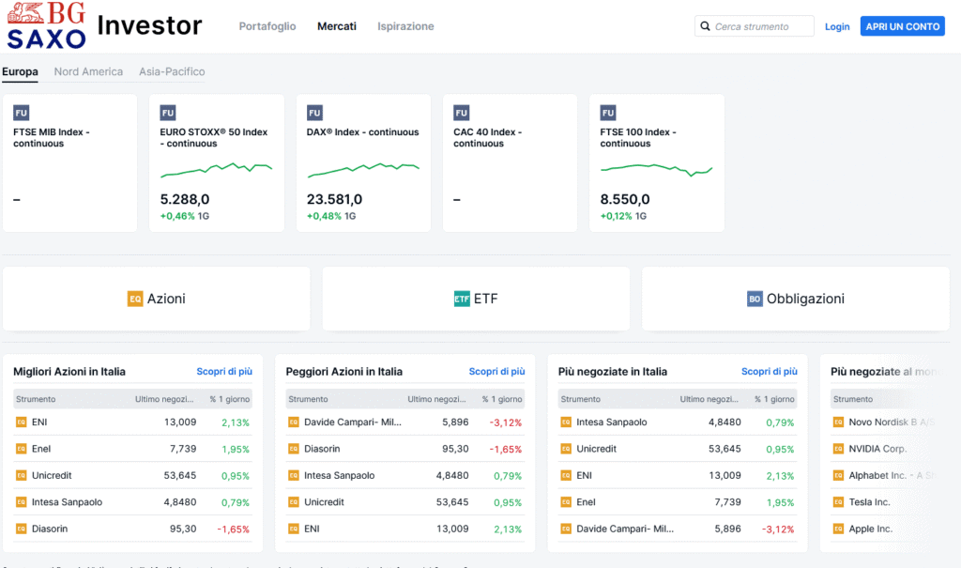
Task: Click the 8.550,0 FTSE 100 value
Action: click(x=625, y=199)
